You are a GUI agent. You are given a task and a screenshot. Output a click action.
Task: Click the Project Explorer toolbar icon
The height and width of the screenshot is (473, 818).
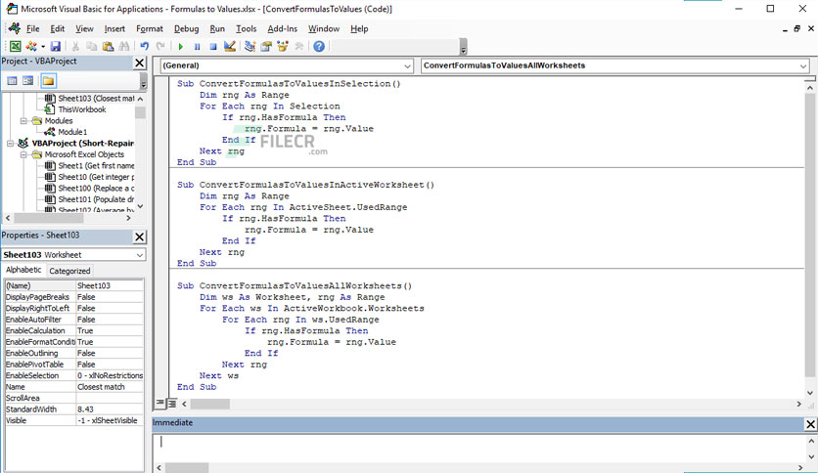(250, 46)
